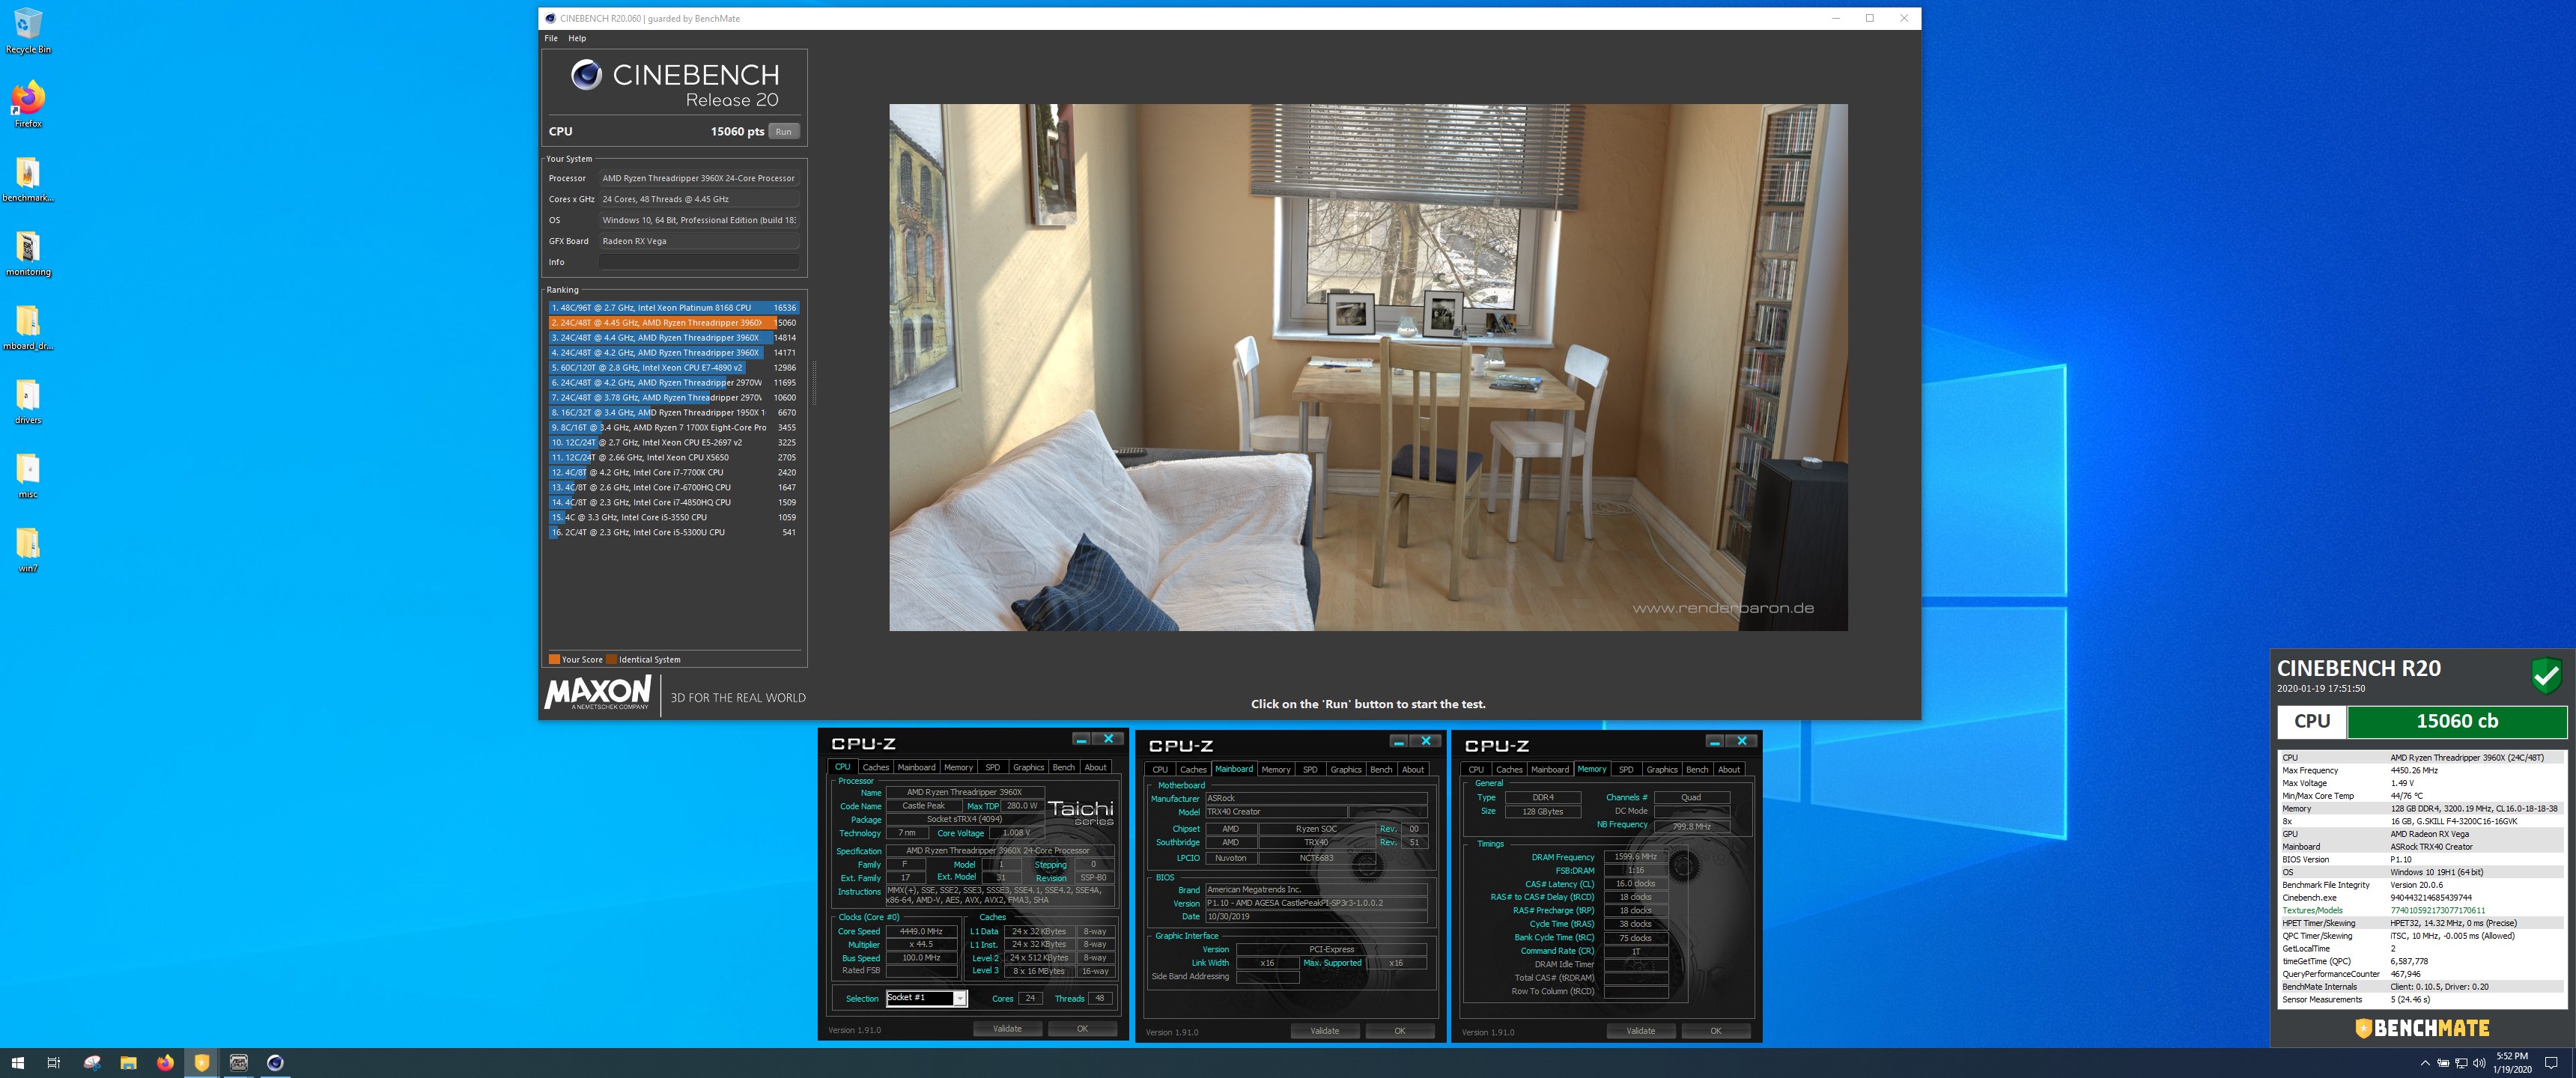
Task: Select highlighted ranking row 24C/48T @ 4.45 GHz
Action: coord(673,323)
